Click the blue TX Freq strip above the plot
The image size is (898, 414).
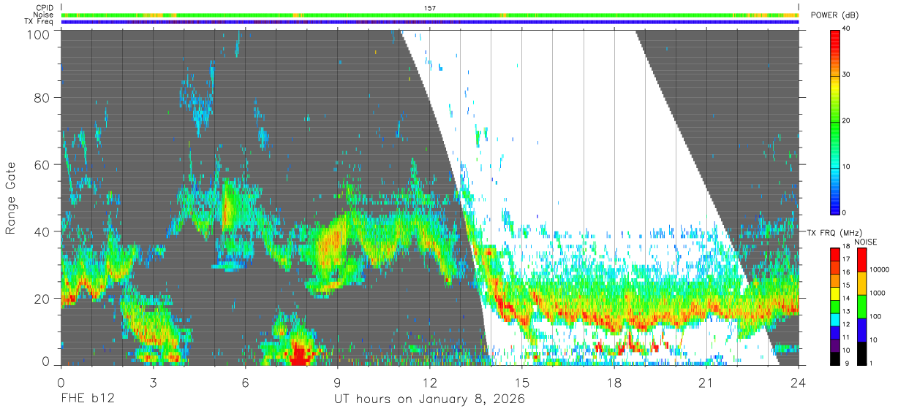click(429, 22)
